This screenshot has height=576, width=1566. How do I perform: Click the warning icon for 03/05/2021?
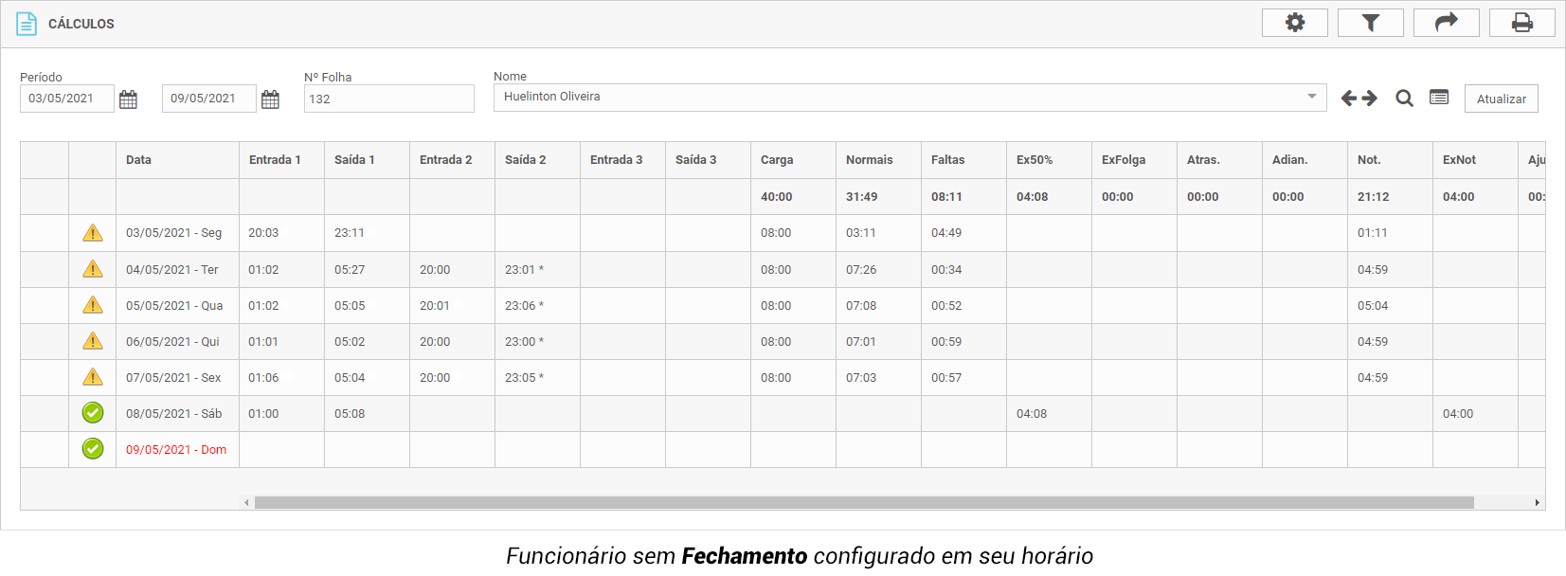[x=93, y=233]
